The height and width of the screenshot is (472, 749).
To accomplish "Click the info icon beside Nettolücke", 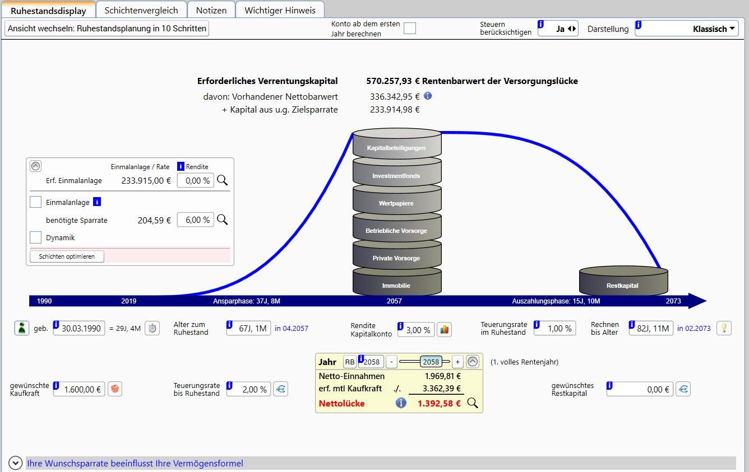I will 401,403.
